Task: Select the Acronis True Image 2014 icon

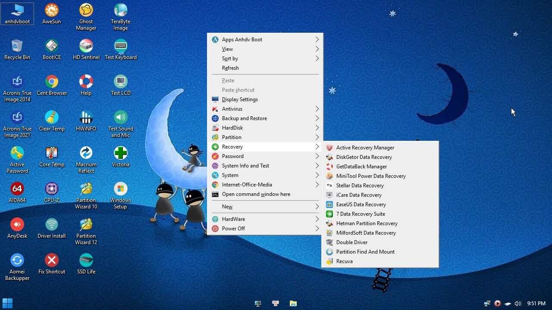Action: (17, 89)
